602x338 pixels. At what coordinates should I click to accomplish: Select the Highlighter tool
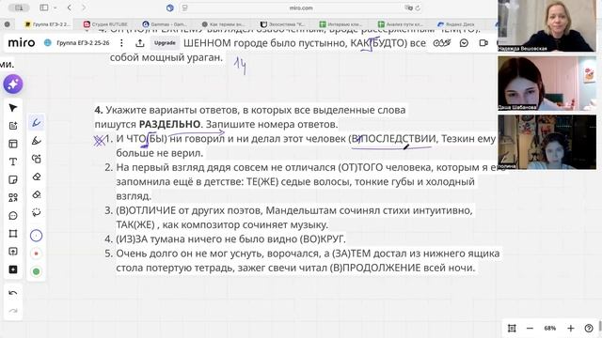click(x=37, y=141)
